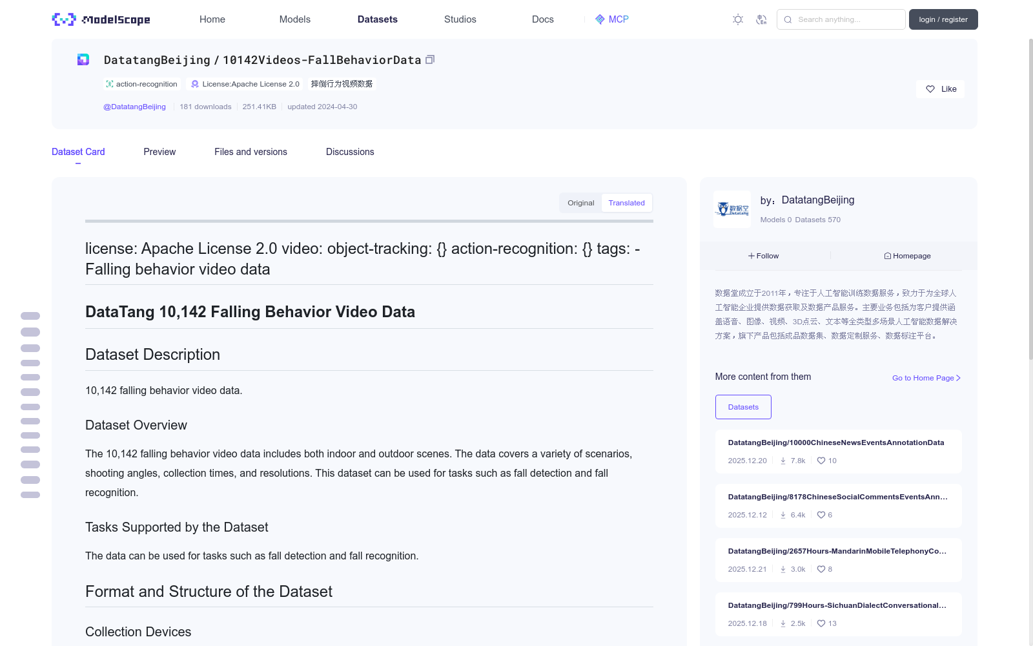Open the 10000ChineseNewsEventsAnnotationData dataset card

(838, 452)
